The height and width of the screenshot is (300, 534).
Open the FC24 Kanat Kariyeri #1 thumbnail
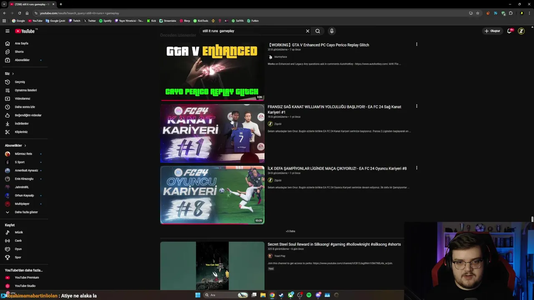tap(212, 133)
